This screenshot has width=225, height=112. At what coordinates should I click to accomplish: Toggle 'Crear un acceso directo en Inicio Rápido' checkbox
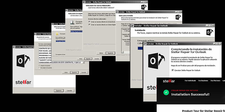click(x=89, y=25)
